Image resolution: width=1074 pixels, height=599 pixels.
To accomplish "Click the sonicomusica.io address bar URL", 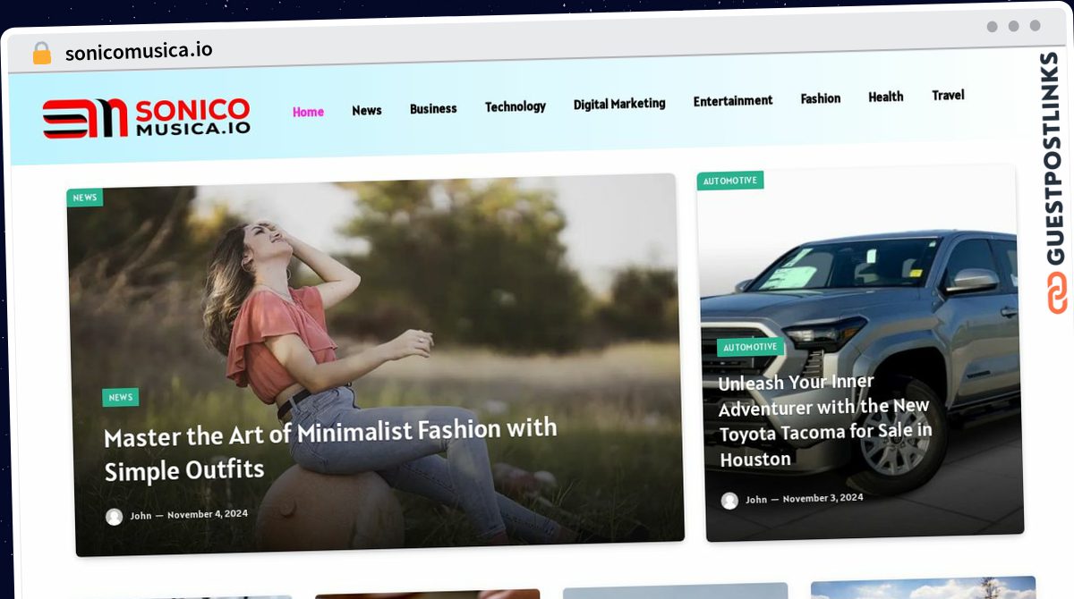I will [139, 51].
